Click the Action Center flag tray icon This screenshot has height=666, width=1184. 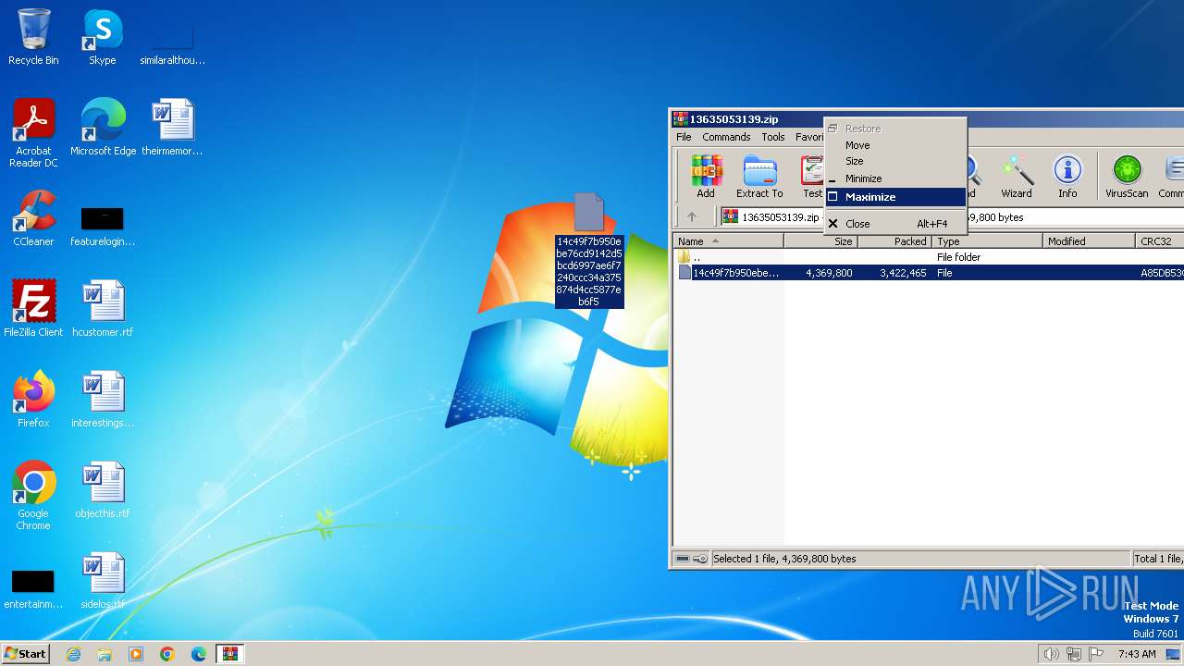coord(1096,654)
